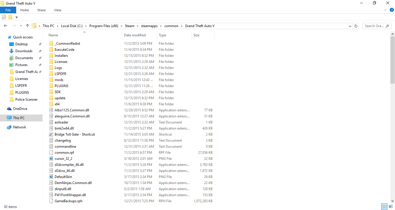The height and width of the screenshot is (210, 395).
Task: Open the File menu tab
Action: click(x=8, y=10)
